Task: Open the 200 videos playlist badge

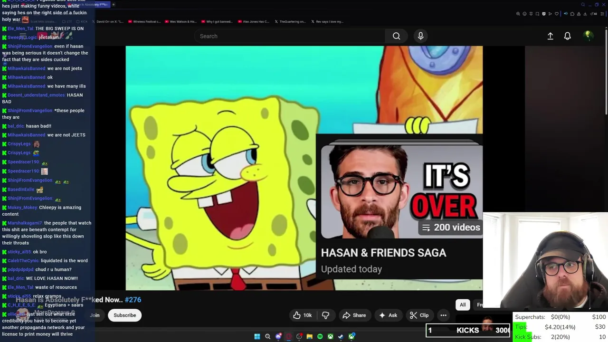Action: pos(451,228)
